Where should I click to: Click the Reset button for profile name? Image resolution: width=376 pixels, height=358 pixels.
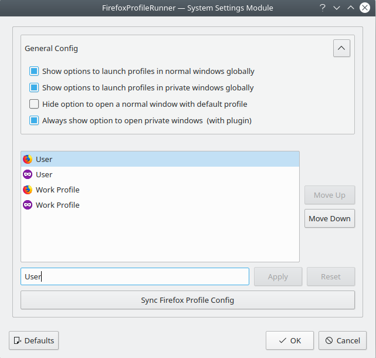331,276
